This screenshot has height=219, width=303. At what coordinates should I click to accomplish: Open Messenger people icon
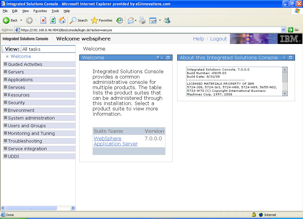pos(167,20)
